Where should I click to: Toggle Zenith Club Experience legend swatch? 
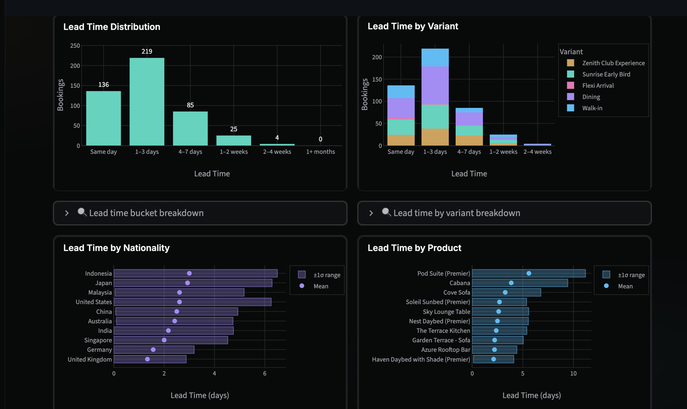pos(571,63)
